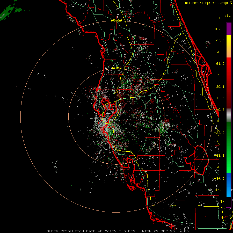
Task: Click the Super-Resolution Base Velocity caption
Action: 118,231
